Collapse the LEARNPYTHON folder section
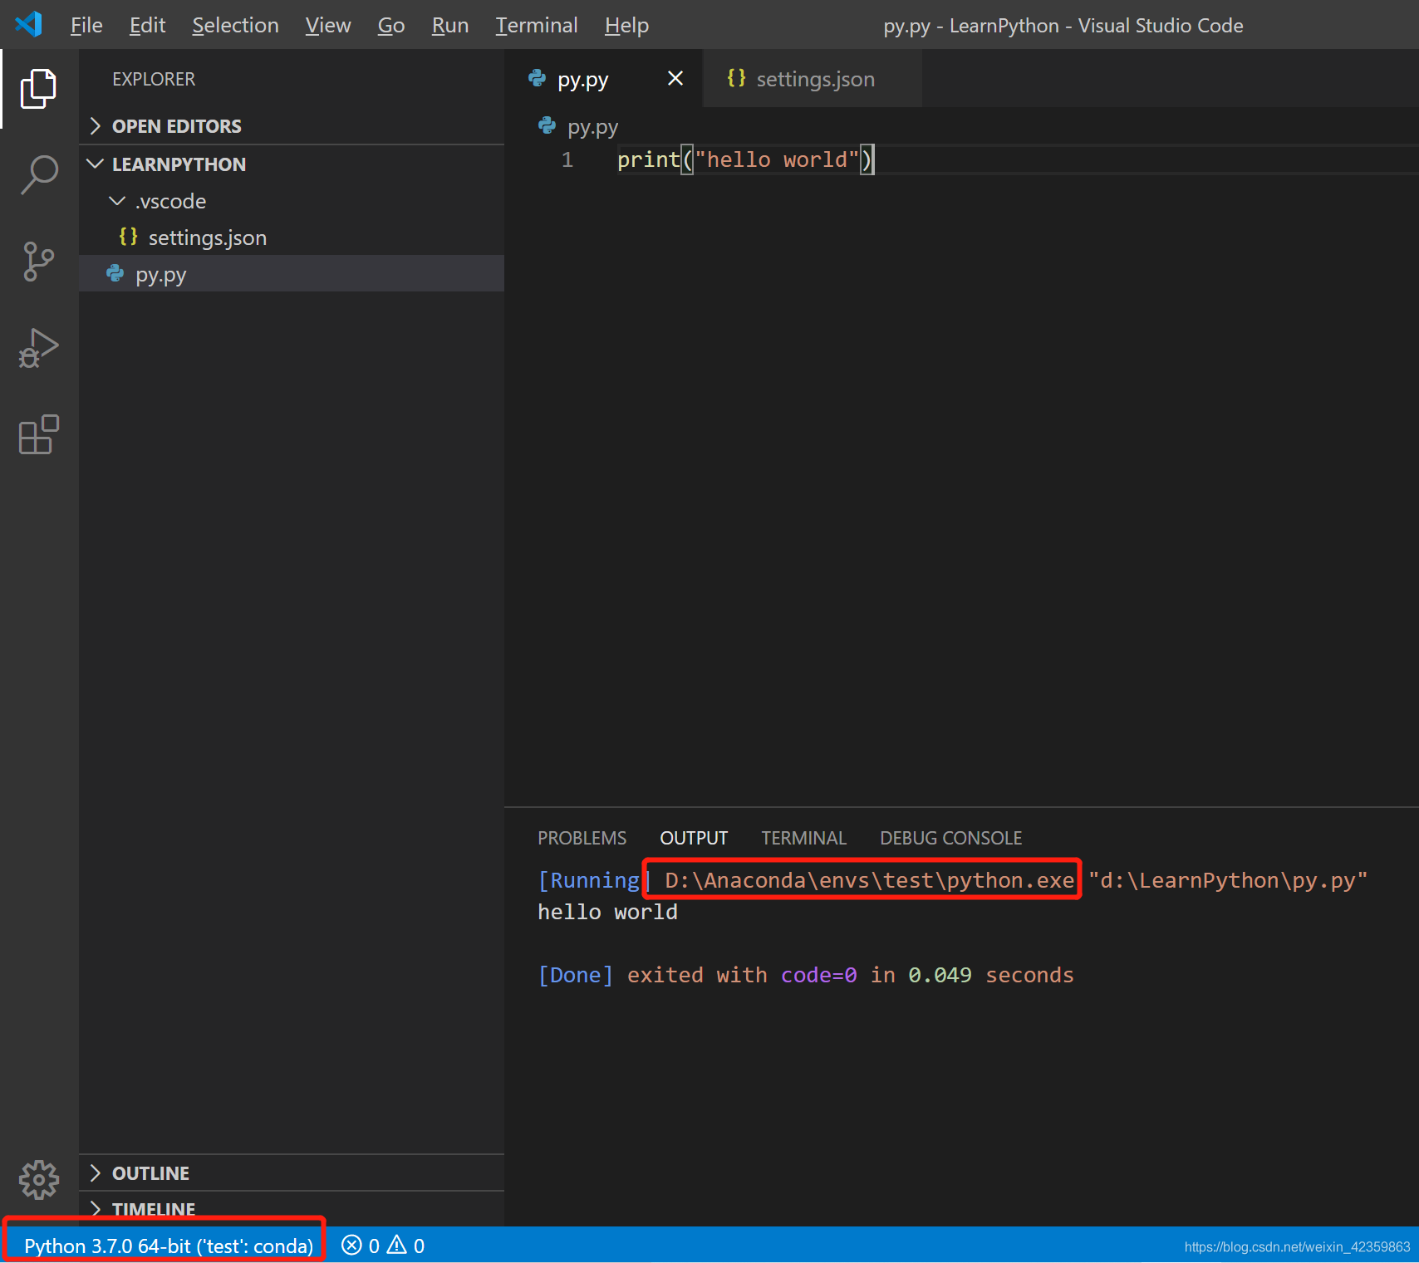The width and height of the screenshot is (1419, 1263). point(292,164)
